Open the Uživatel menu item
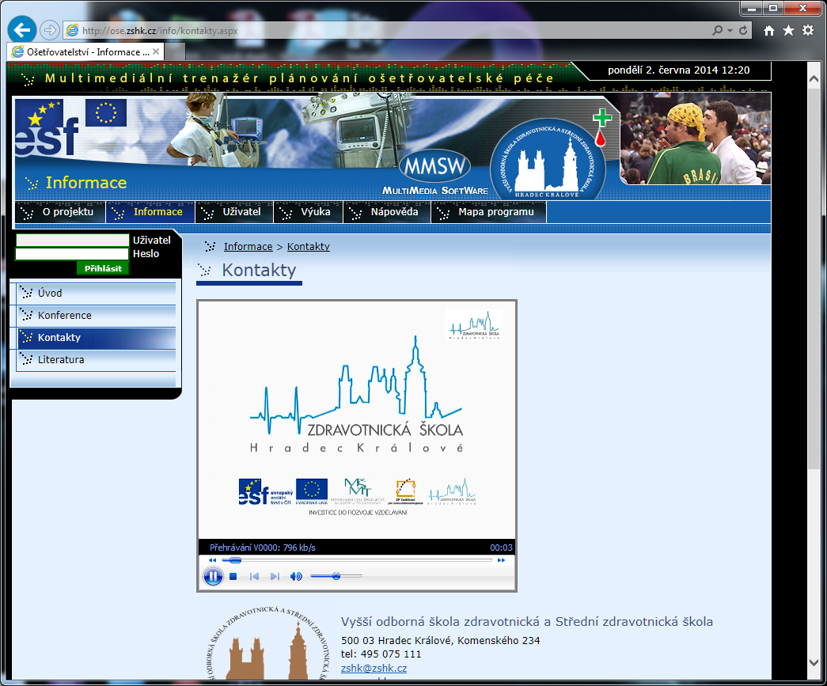 click(234, 212)
